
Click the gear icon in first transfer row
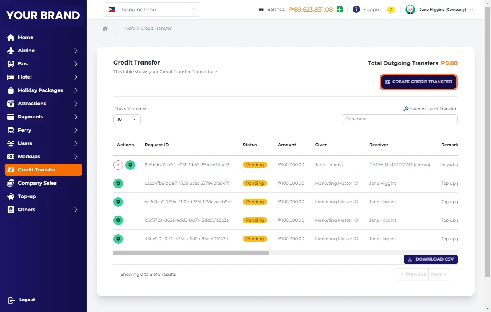(x=130, y=165)
